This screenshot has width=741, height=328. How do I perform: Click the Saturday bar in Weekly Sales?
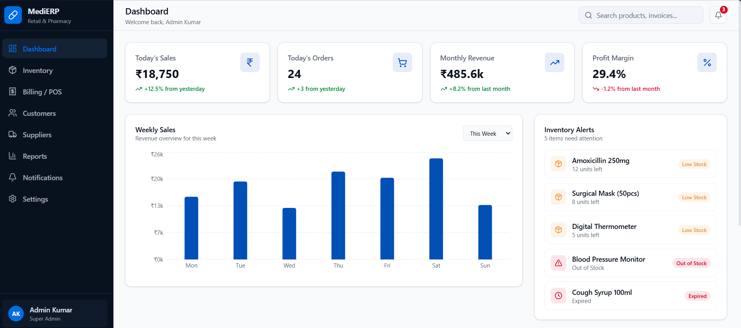tap(436, 209)
